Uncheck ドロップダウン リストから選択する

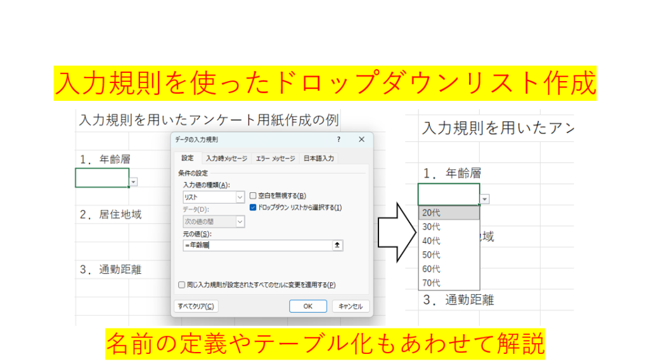coord(253,207)
